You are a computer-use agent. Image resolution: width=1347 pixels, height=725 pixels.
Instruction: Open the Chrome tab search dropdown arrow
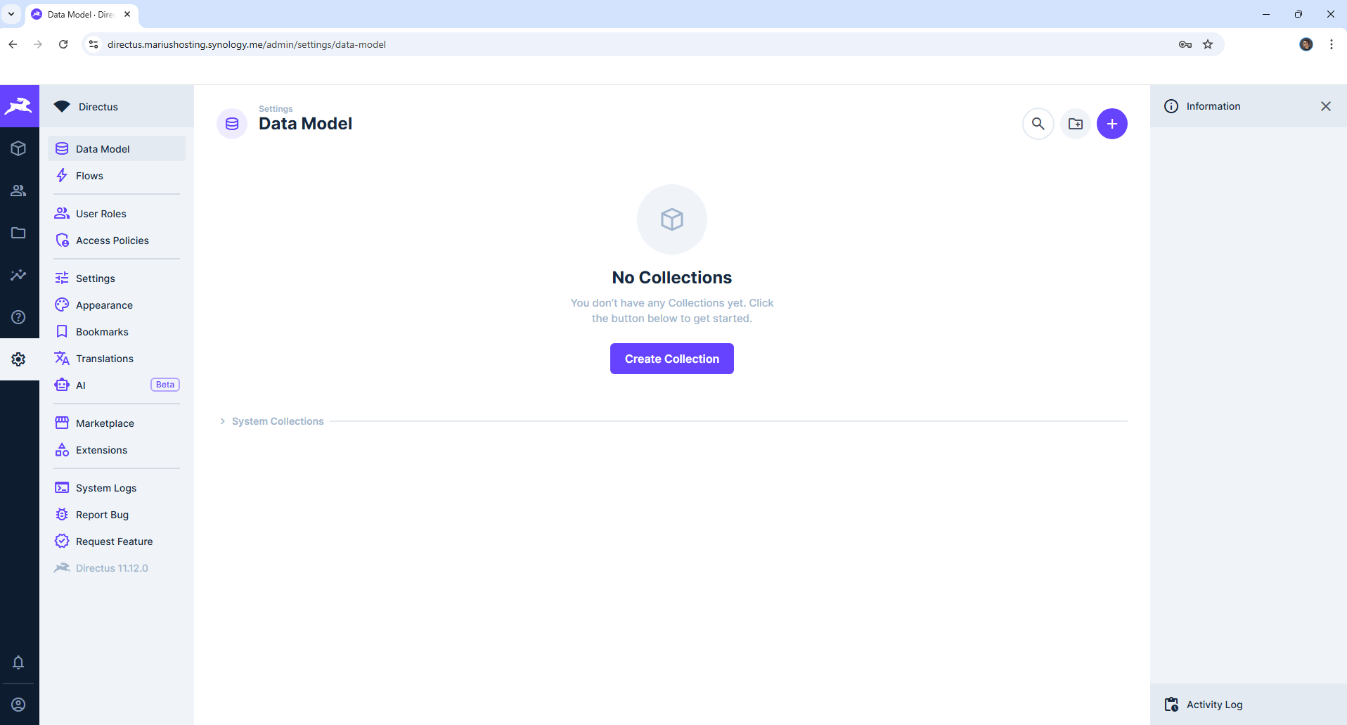coord(11,14)
